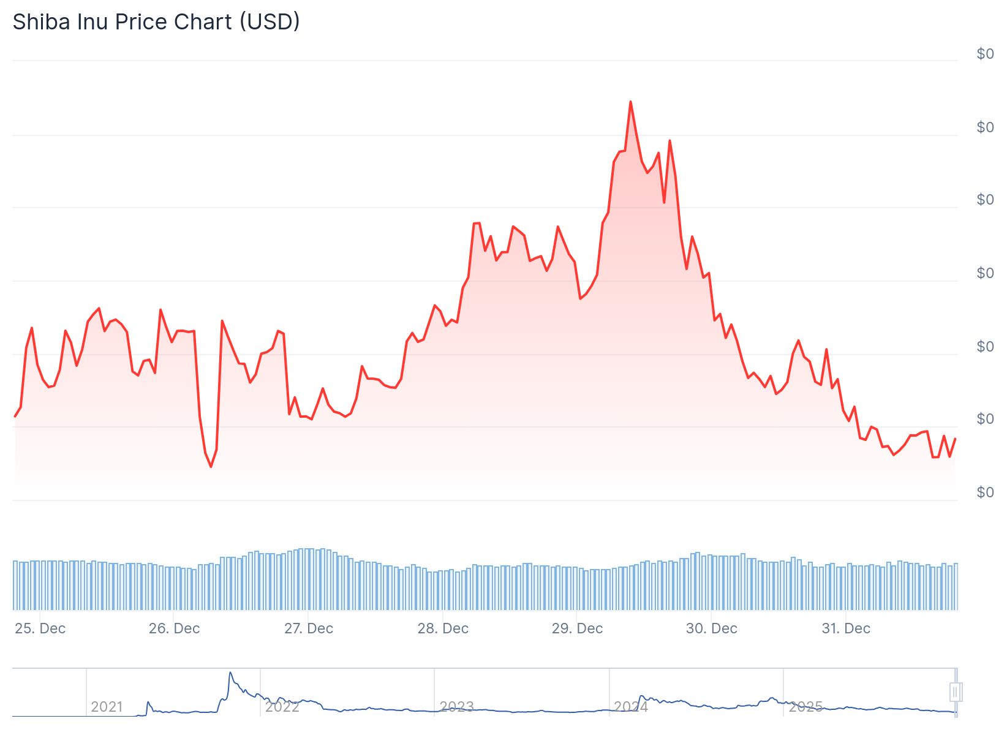
Task: Click the 2023 label in the navigator
Action: [456, 707]
